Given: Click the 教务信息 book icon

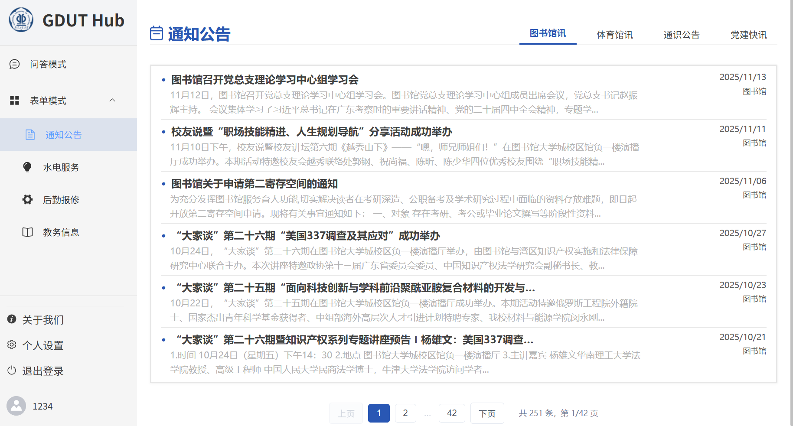Looking at the screenshot, I should coord(27,232).
